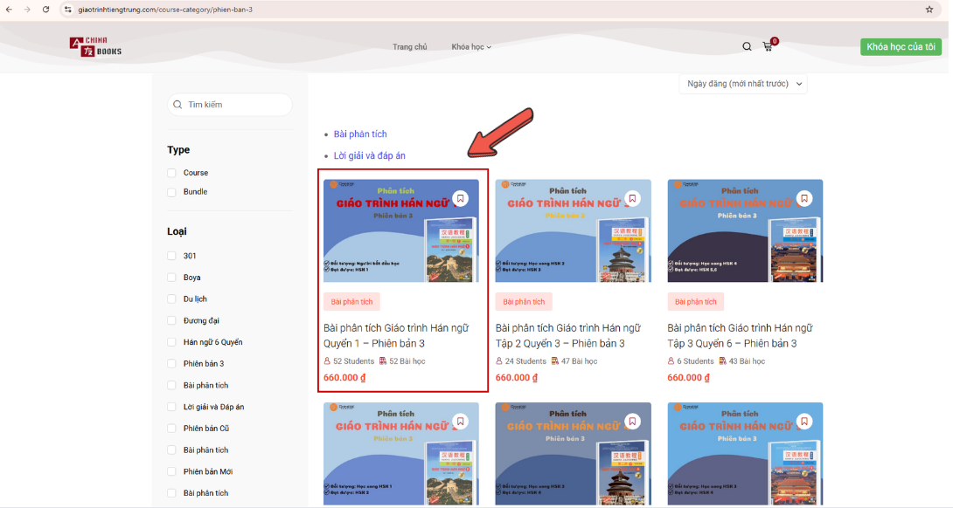Click the China Books logo
This screenshot has width=953, height=508.
click(x=94, y=48)
